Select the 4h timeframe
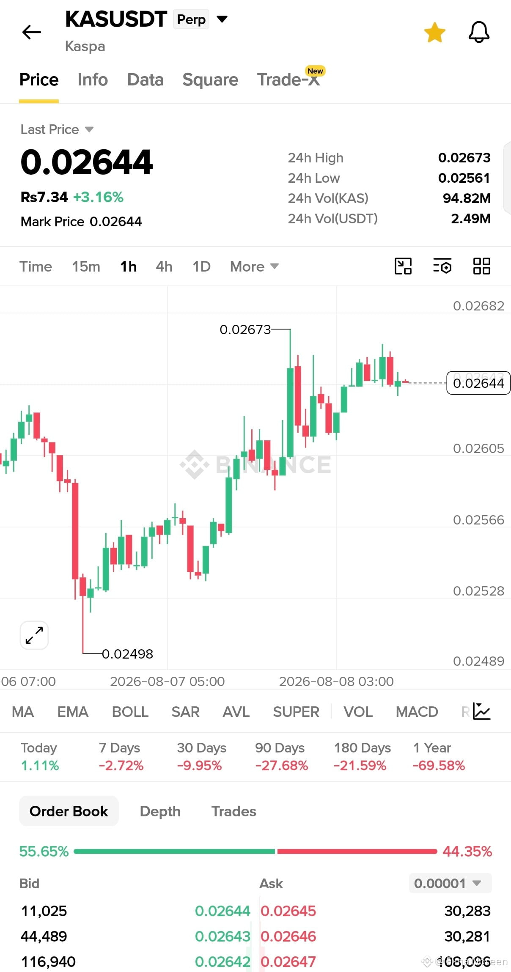 (x=164, y=266)
